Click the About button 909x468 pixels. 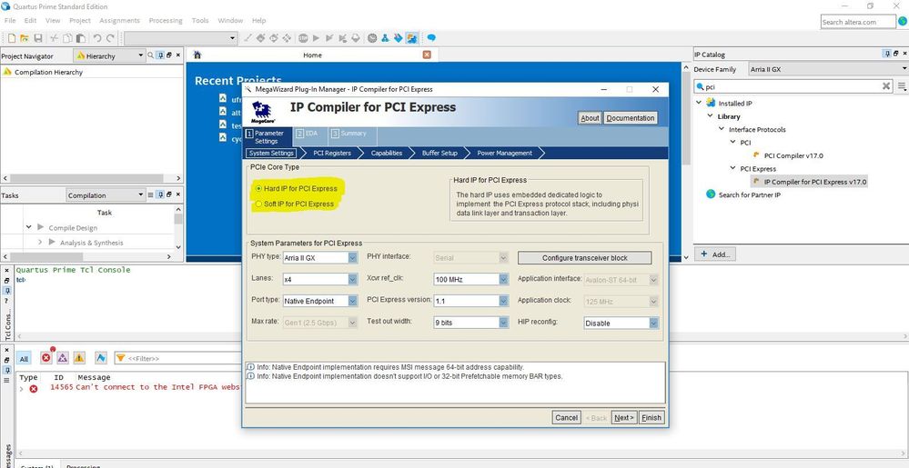(590, 117)
